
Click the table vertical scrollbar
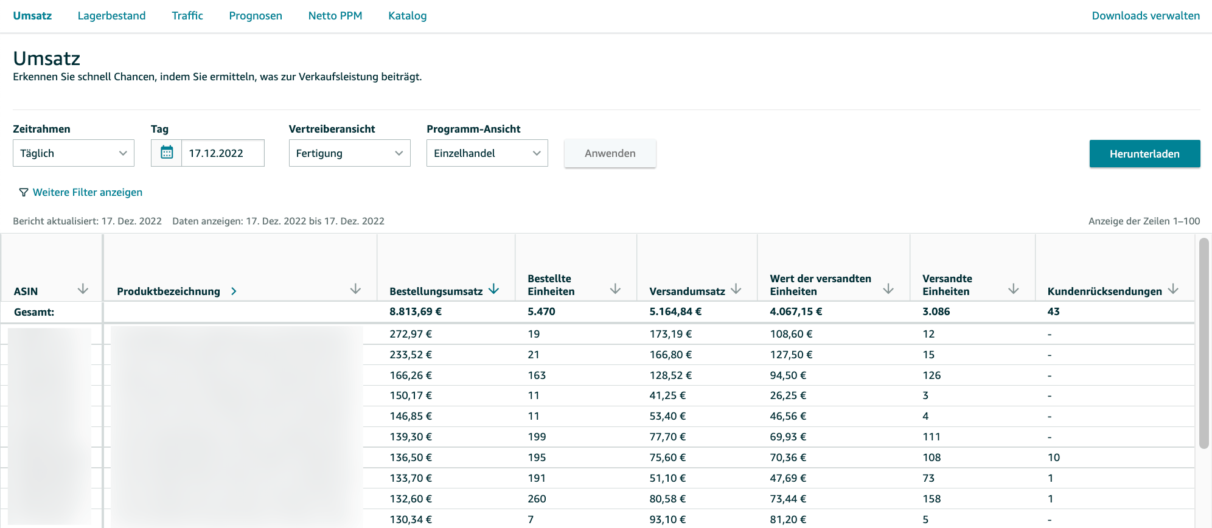pyautogui.click(x=1203, y=344)
